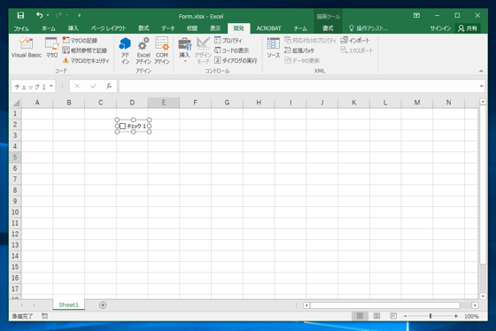Add a new sheet with plus button
Viewport: 496px width, 331px height.
[103, 304]
